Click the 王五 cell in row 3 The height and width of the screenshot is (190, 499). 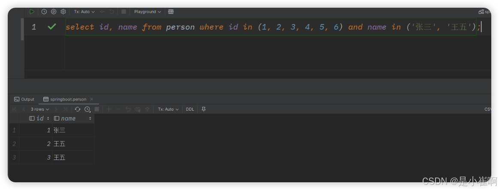73,157
